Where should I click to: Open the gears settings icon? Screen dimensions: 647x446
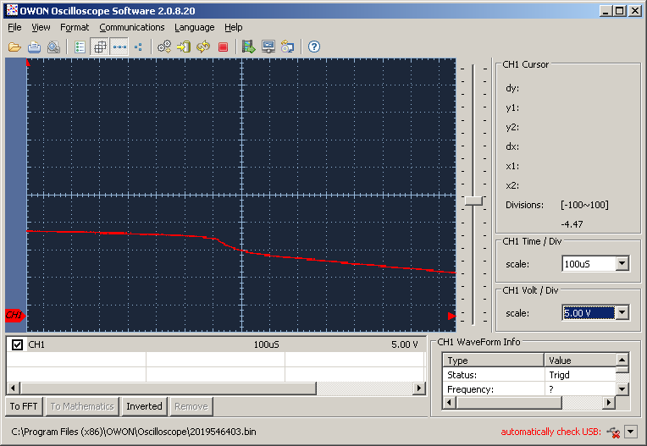pos(164,47)
